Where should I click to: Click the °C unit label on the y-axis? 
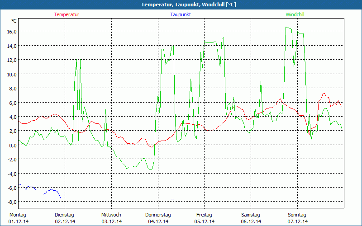[x=14, y=21]
